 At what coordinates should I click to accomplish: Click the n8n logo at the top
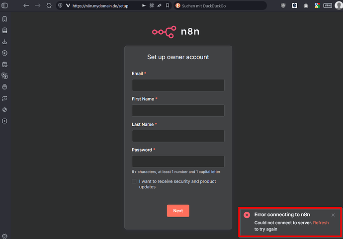pyautogui.click(x=176, y=32)
